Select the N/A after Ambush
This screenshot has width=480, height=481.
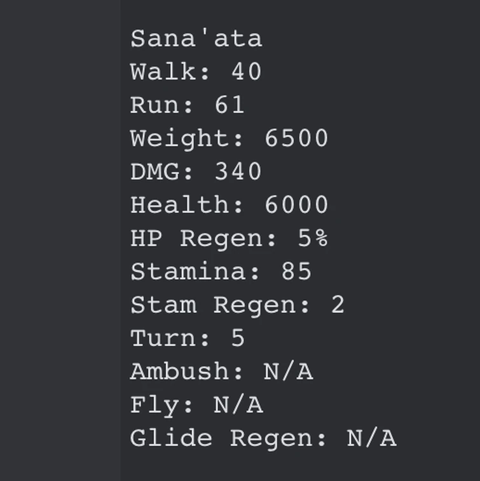pyautogui.click(x=288, y=372)
